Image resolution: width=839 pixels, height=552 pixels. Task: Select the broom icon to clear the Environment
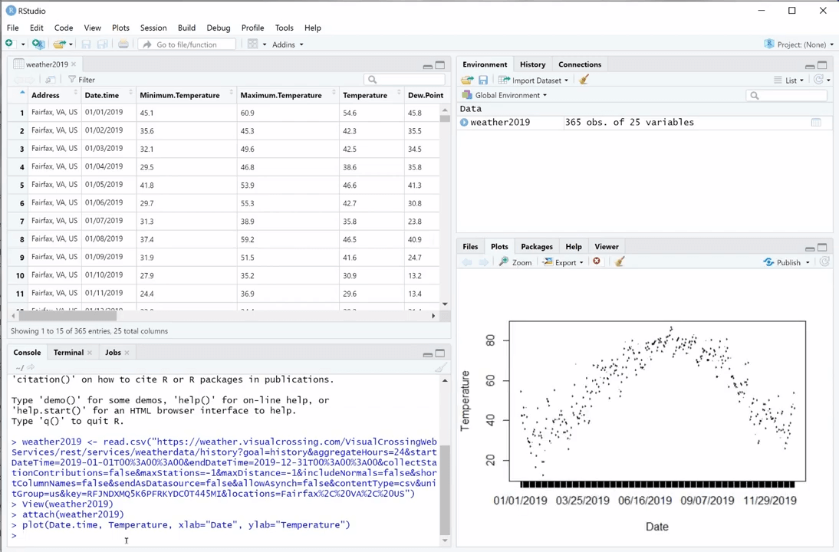pyautogui.click(x=584, y=80)
